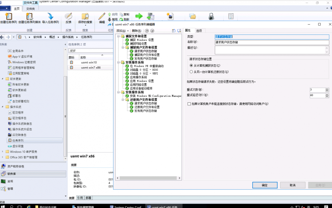The width and height of the screenshot is (332, 208).
Task: Select the 从另一台计算机还原状态 radio button
Action: pos(191,72)
